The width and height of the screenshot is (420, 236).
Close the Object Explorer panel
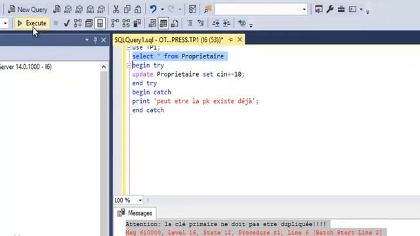(x=104, y=40)
